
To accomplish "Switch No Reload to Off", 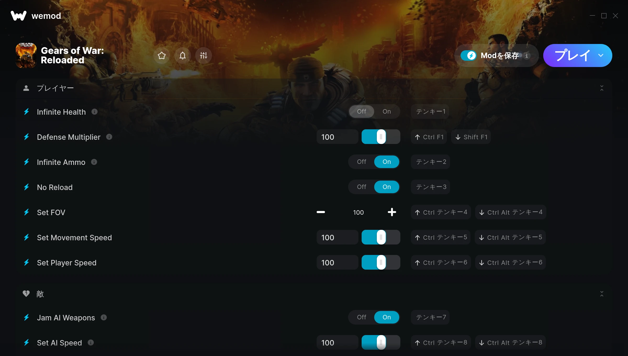I will pyautogui.click(x=362, y=187).
